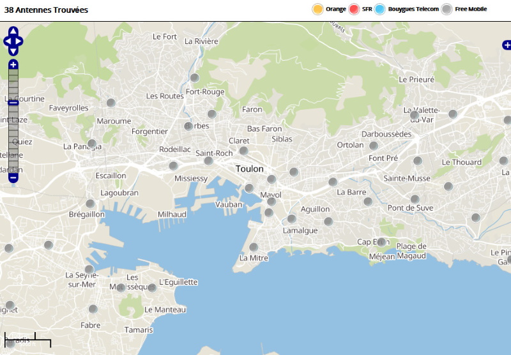Image resolution: width=511 pixels, height=355 pixels.
Task: Expand the layer switcher plus button
Action: 507,45
